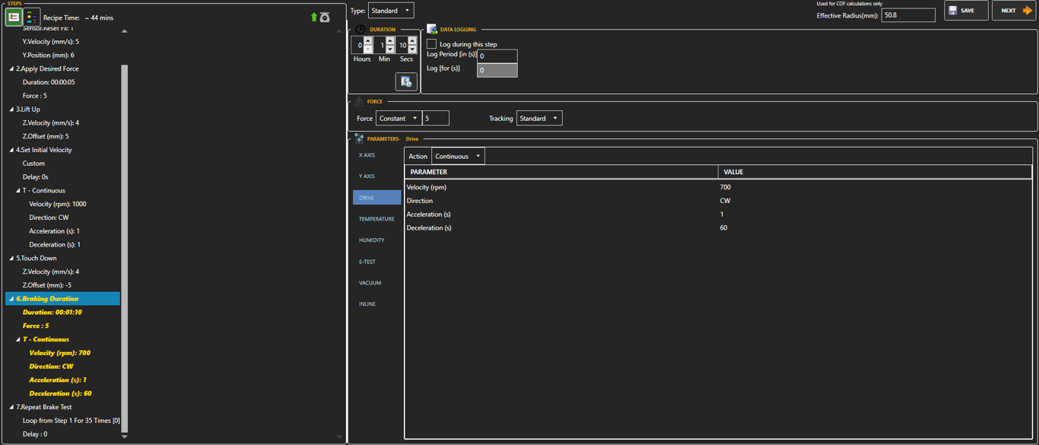Click the Effective Radius input field
This screenshot has width=1039, height=445.
(x=907, y=15)
